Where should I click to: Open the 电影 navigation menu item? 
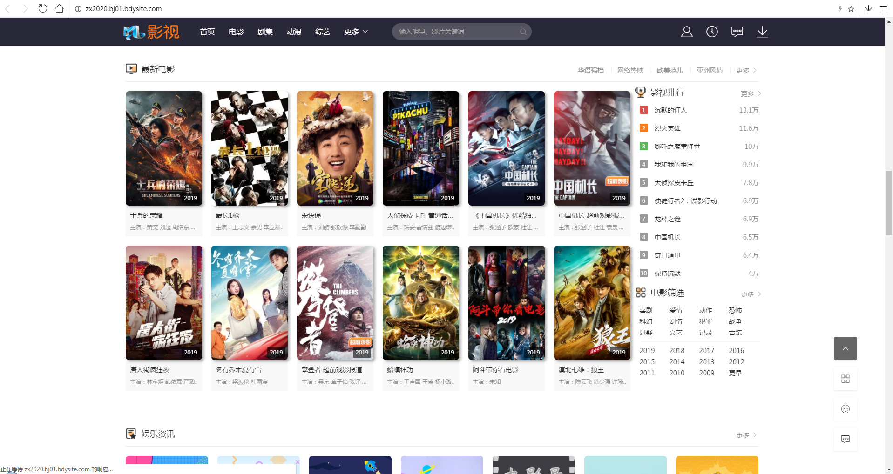click(x=236, y=32)
